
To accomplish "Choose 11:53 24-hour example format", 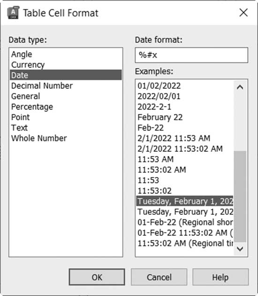I will [185, 180].
